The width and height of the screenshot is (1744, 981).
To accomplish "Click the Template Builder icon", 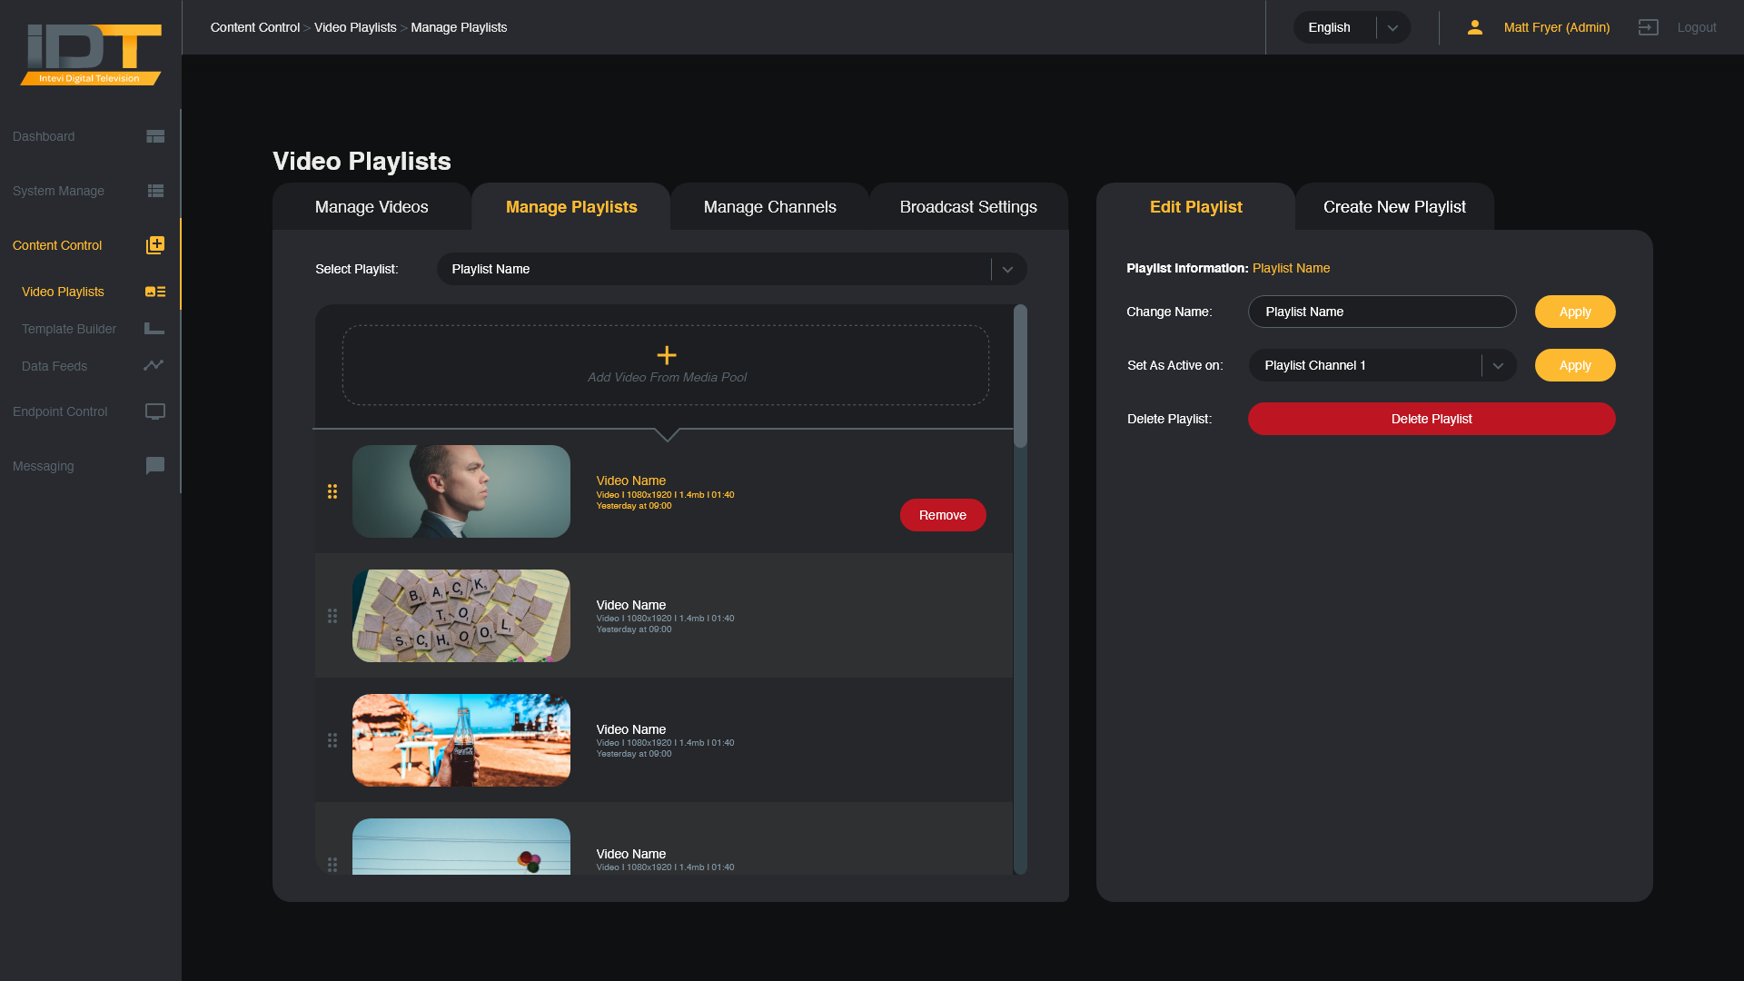I will 154,329.
